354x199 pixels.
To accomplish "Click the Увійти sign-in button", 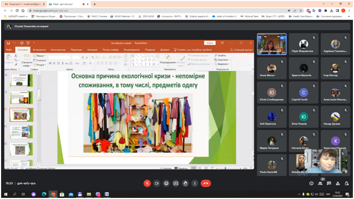I will pos(210,43).
